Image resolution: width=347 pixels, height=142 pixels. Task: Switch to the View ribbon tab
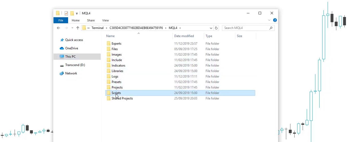click(x=105, y=20)
